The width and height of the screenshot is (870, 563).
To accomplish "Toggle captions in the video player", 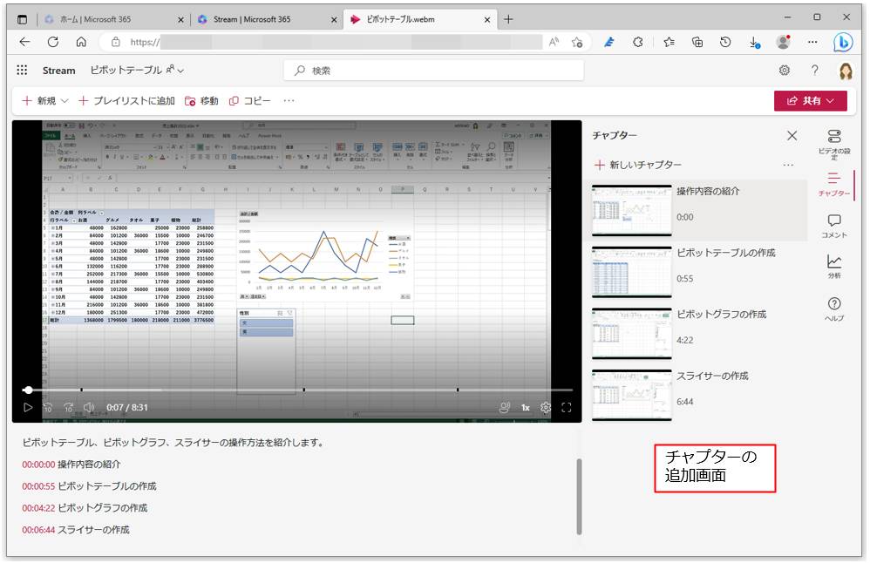I will 505,407.
